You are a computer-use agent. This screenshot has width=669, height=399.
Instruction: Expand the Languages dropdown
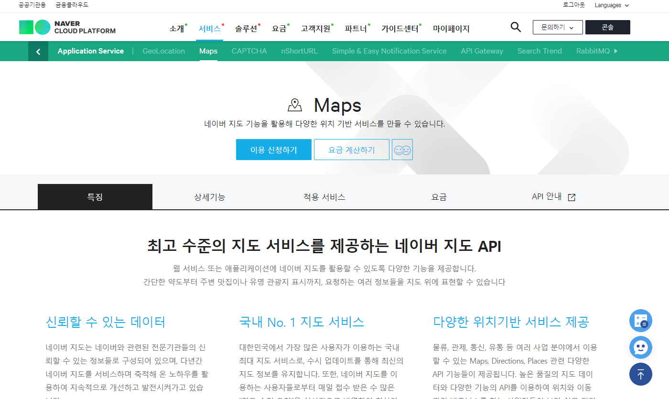point(612,5)
